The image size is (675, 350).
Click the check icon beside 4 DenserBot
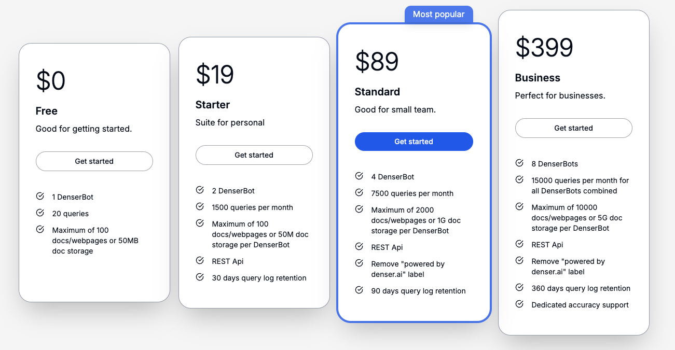(359, 176)
